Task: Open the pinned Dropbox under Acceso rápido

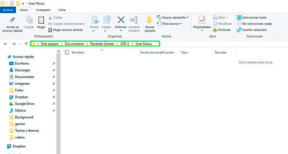Action: 21,97
